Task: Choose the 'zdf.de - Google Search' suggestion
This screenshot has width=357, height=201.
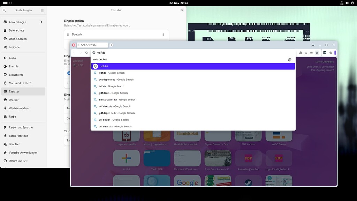Action: (193, 87)
